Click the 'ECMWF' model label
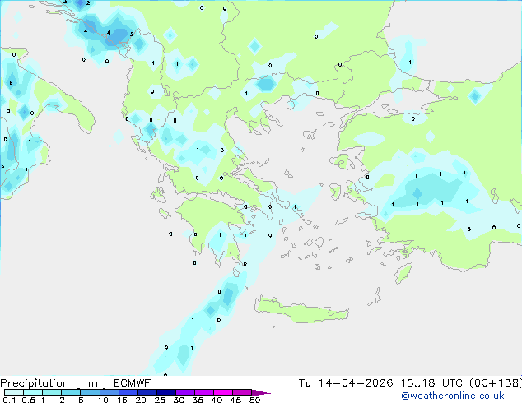522x403 pixels. click(x=133, y=383)
